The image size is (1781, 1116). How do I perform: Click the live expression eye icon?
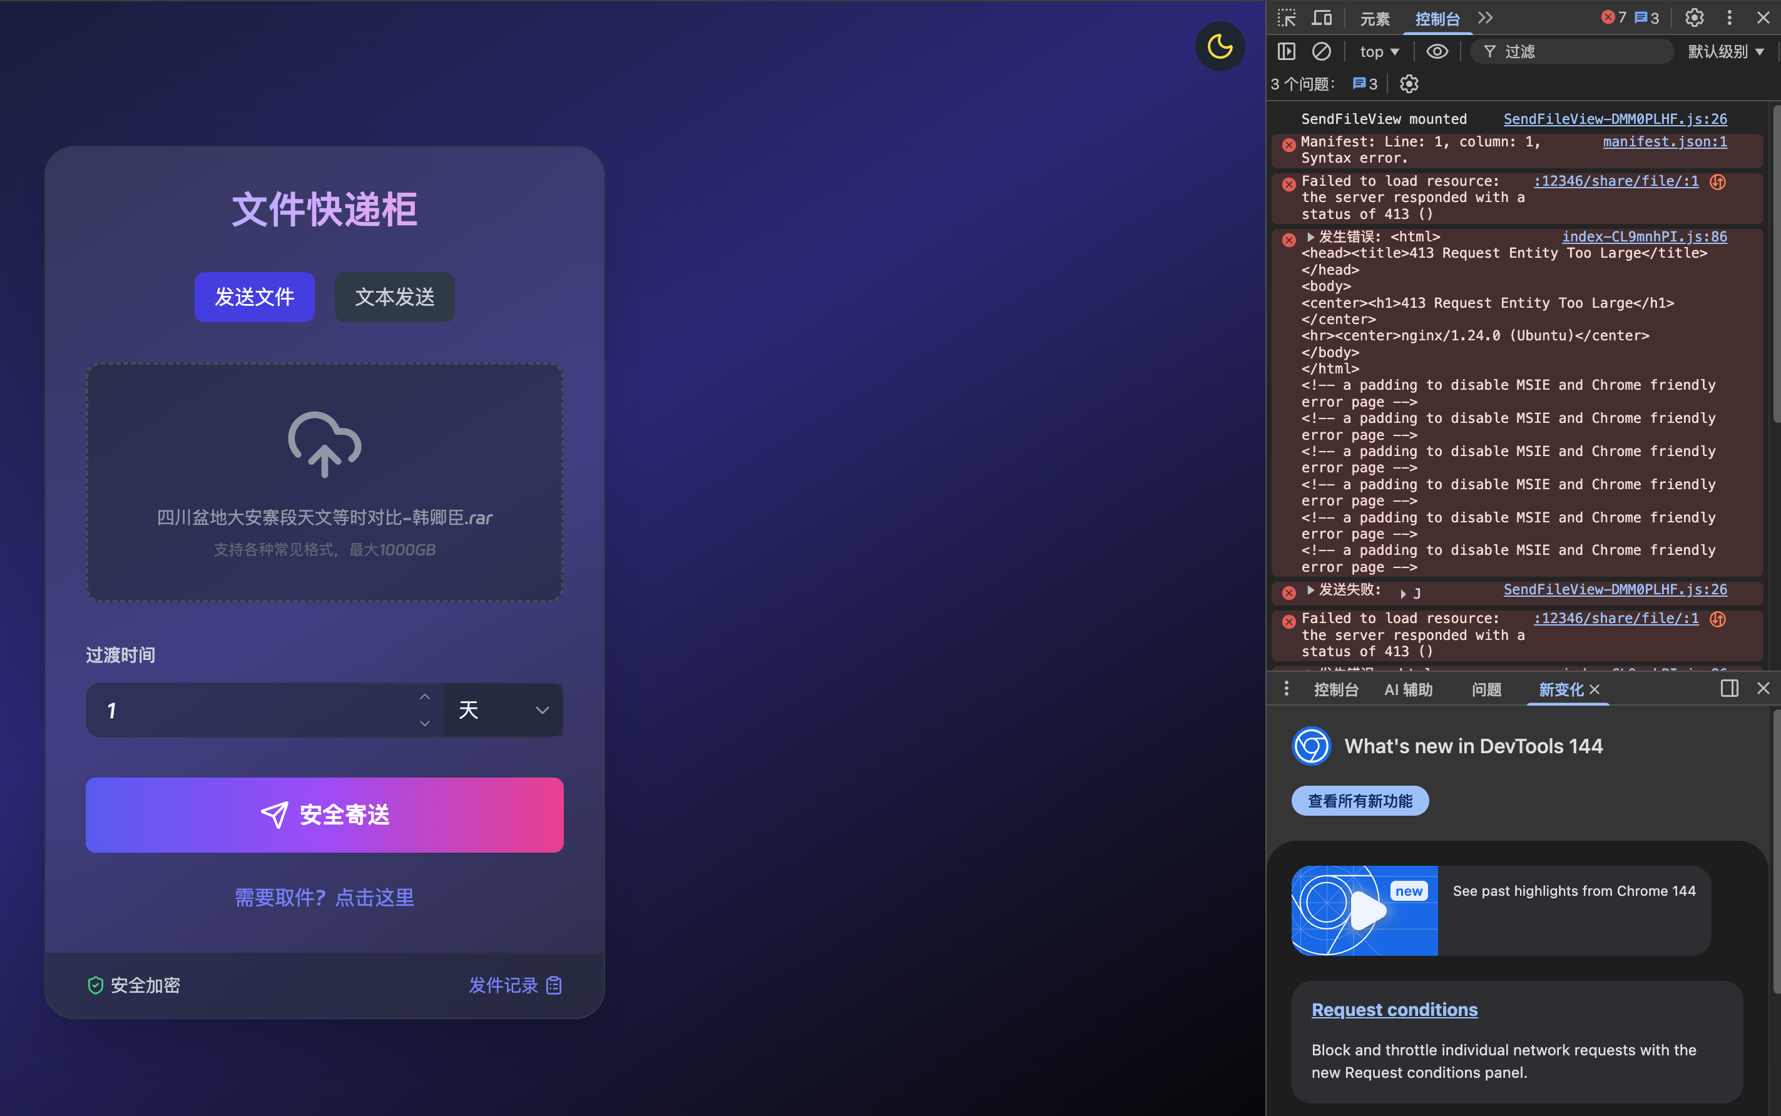1436,52
